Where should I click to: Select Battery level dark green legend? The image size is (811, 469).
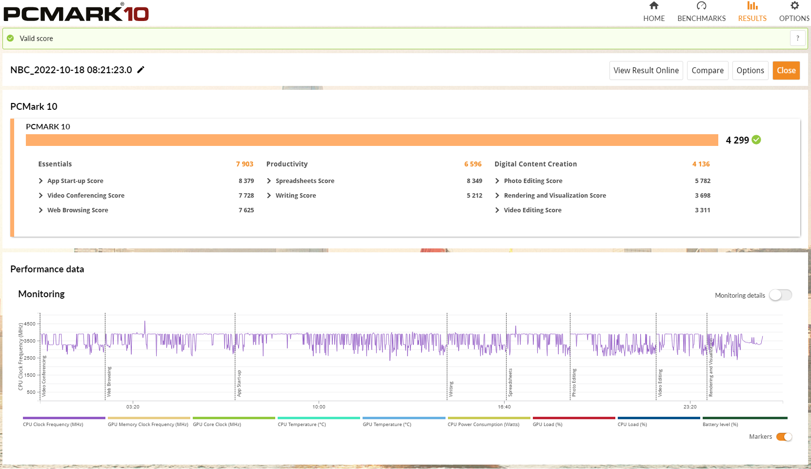coord(745,422)
